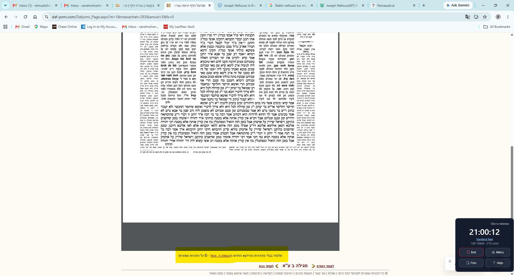The height and width of the screenshot is (276, 514).
Task: Click the End button in timer widget
Action: coord(471,252)
